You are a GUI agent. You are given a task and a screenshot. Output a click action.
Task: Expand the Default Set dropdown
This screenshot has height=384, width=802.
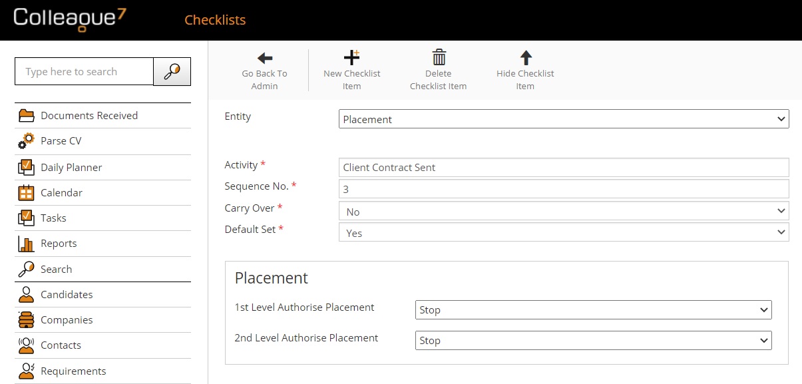(564, 233)
